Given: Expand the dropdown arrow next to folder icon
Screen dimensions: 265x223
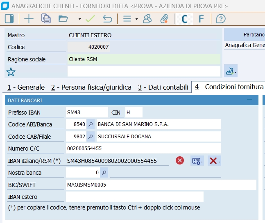Looking at the screenshot, I should pyautogui.click(x=79, y=19).
